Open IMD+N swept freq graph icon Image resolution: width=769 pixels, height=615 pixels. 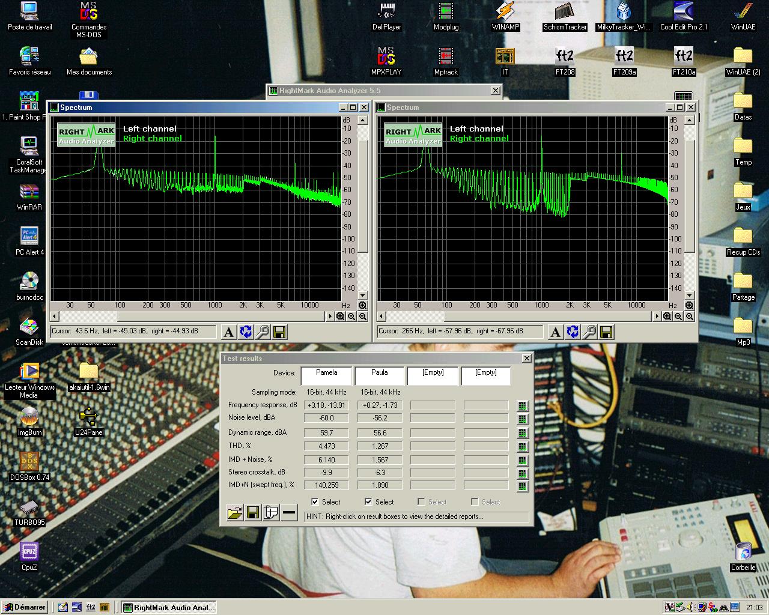pos(522,486)
